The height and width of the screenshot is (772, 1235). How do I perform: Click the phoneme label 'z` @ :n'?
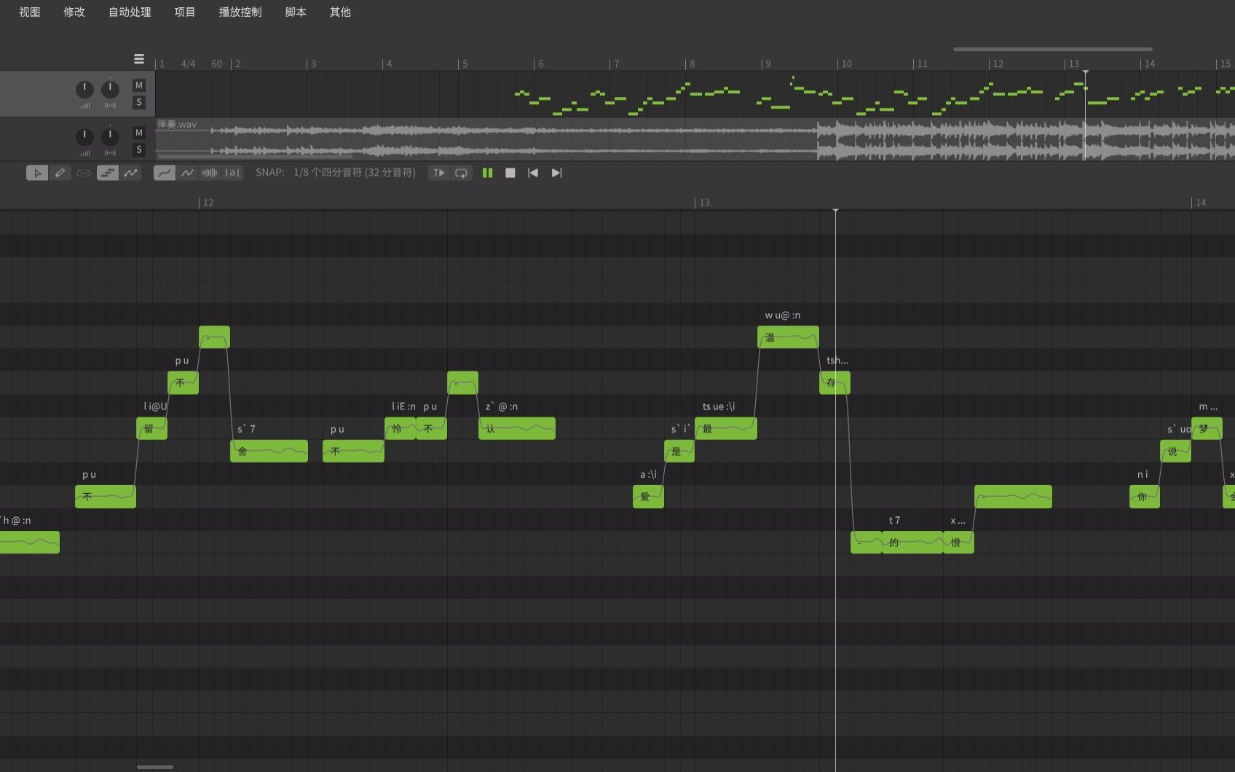point(502,406)
